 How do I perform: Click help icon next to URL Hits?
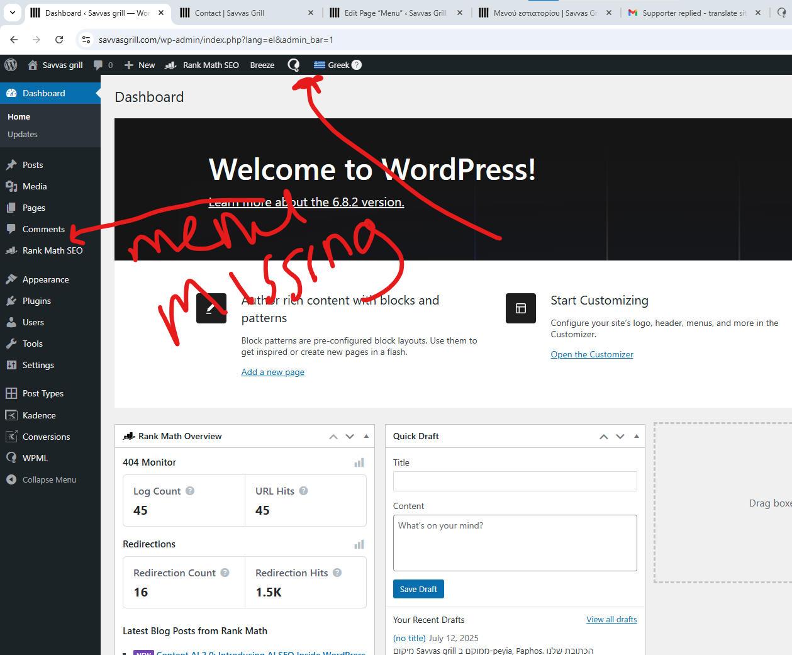pos(303,491)
